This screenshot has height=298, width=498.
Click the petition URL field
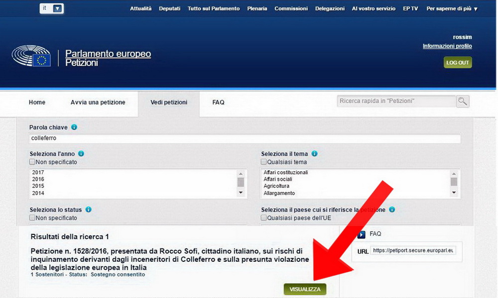coord(413,250)
